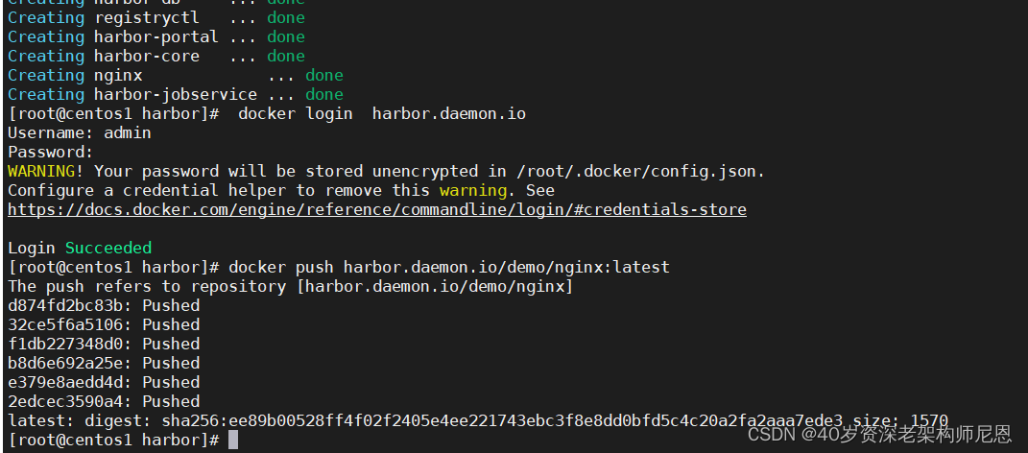Click the docker push nginx:latest command text

click(x=449, y=268)
